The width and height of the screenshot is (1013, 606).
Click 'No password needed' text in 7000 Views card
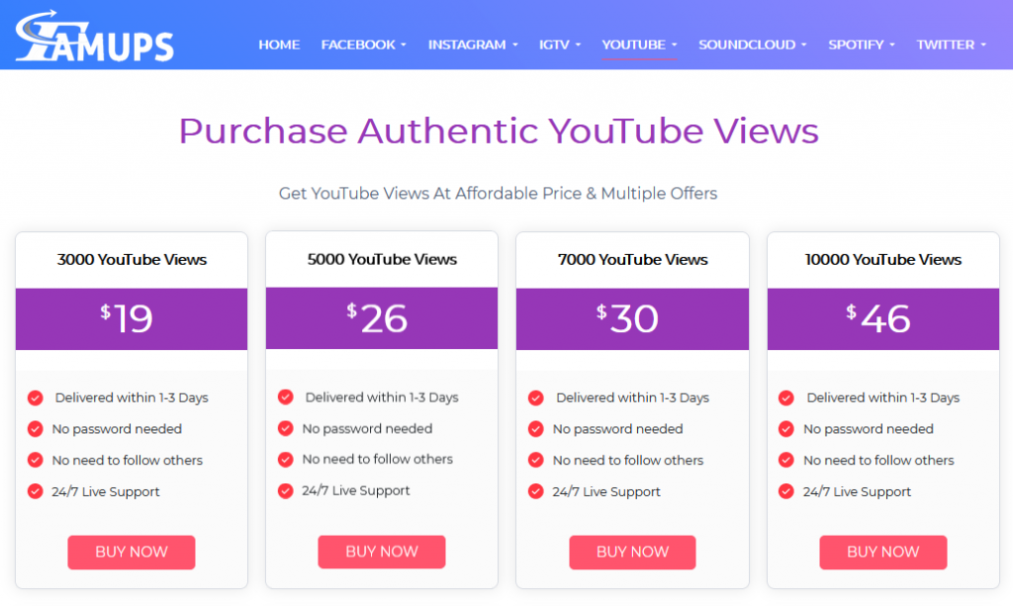point(617,428)
